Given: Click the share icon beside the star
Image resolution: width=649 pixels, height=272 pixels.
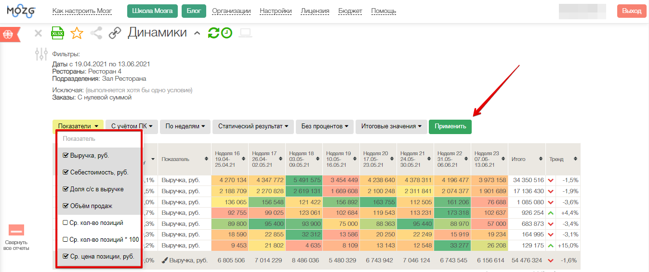Looking at the screenshot, I should [x=96, y=33].
